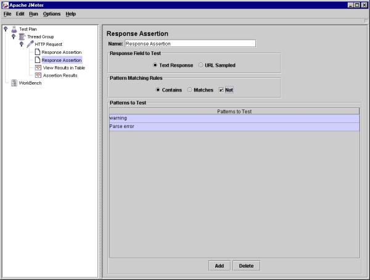
Task: Select WorkBench label in tree
Action: (30, 83)
